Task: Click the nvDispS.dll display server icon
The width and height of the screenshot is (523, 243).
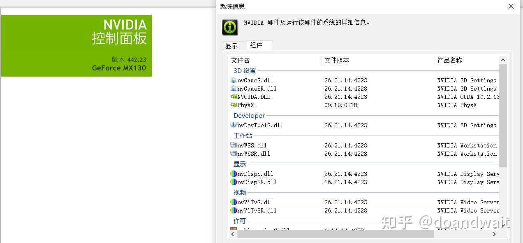Action: pyautogui.click(x=234, y=174)
